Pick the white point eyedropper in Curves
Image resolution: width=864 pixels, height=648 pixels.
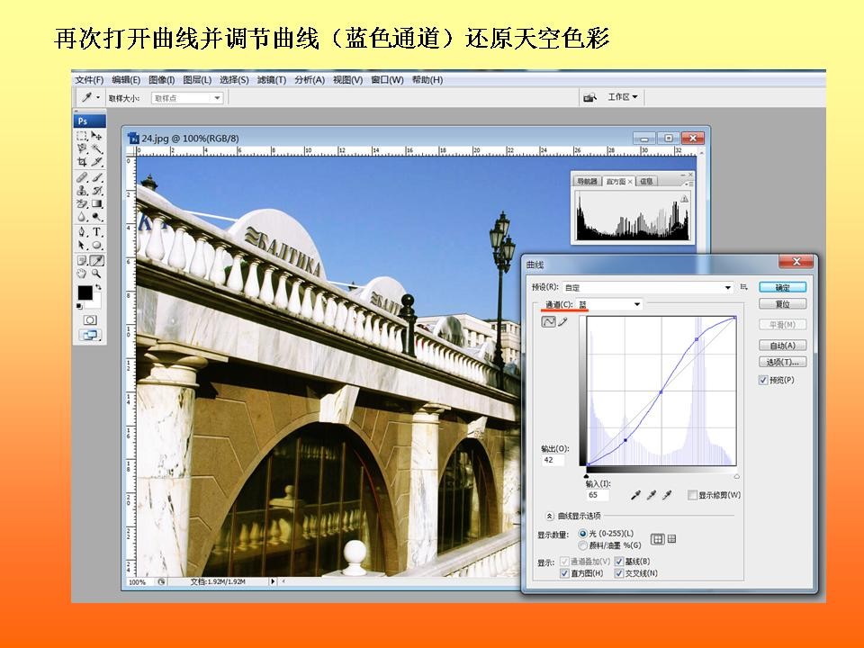point(667,495)
